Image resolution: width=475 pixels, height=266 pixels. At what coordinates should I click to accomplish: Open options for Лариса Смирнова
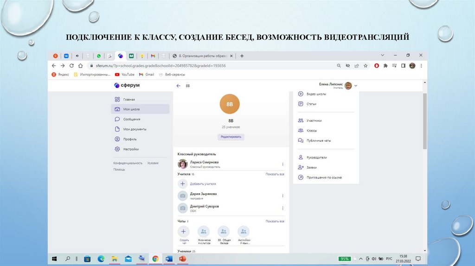pos(282,164)
